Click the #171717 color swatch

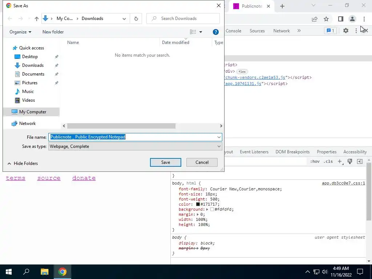[x=198, y=204]
